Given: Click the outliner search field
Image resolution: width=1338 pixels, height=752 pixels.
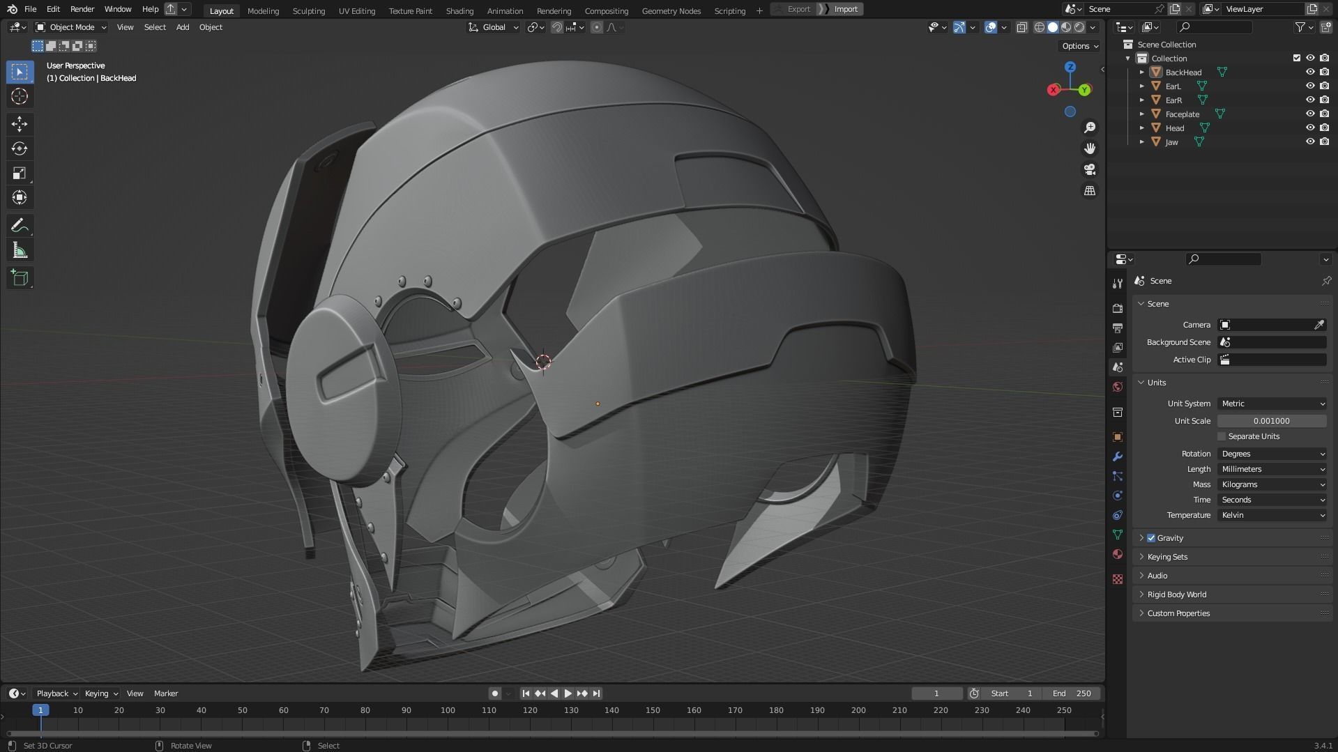Looking at the screenshot, I should coord(1214,27).
